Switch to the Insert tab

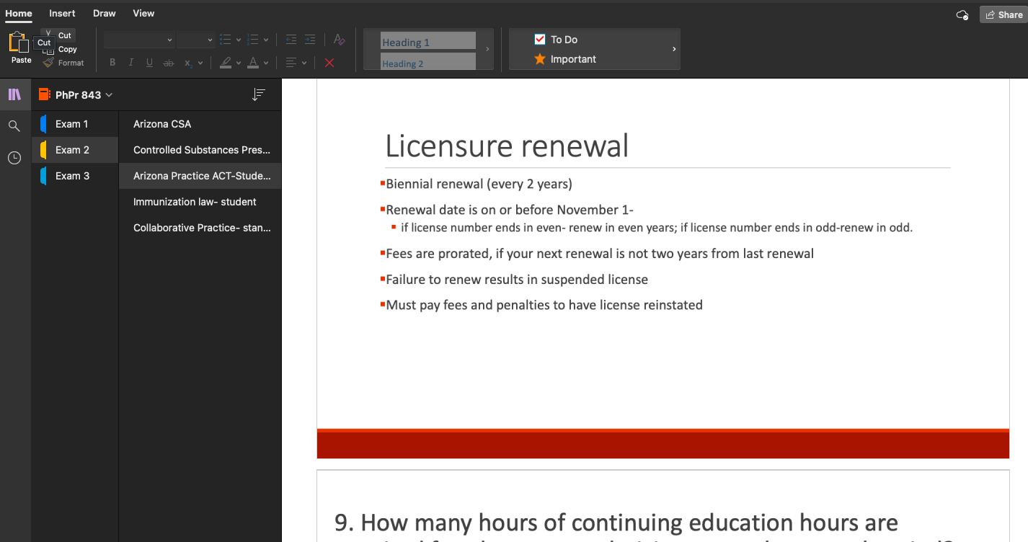tap(62, 13)
